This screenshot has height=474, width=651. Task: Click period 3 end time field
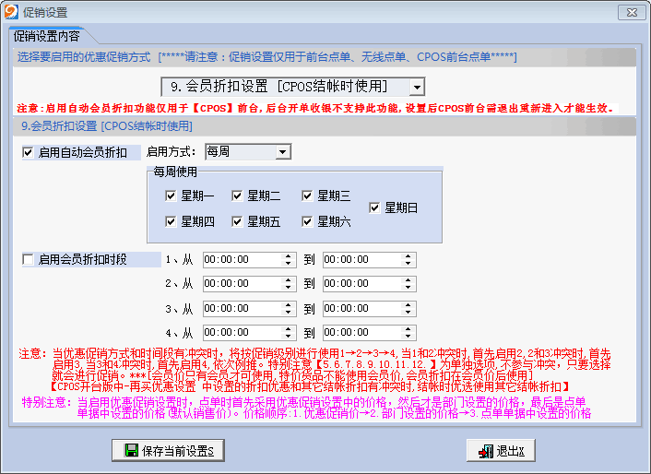[361, 308]
